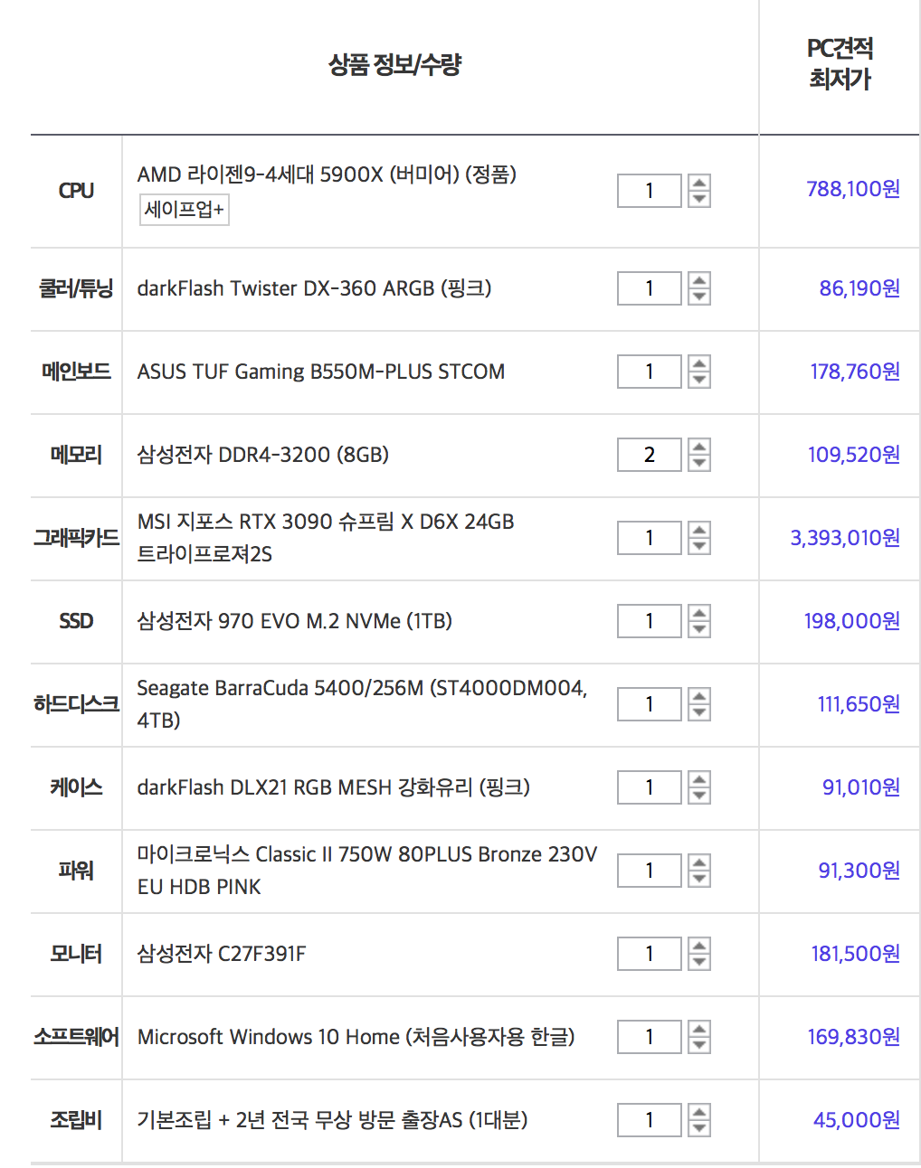
Task: Decrease SSD quantity with down arrow
Action: [698, 629]
